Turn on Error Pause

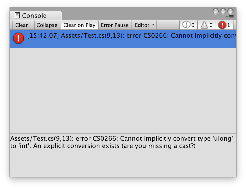pyautogui.click(x=114, y=25)
